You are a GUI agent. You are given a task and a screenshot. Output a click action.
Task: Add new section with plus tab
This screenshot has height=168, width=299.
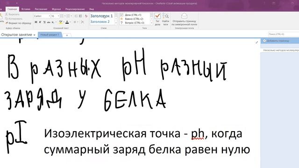[67, 35]
